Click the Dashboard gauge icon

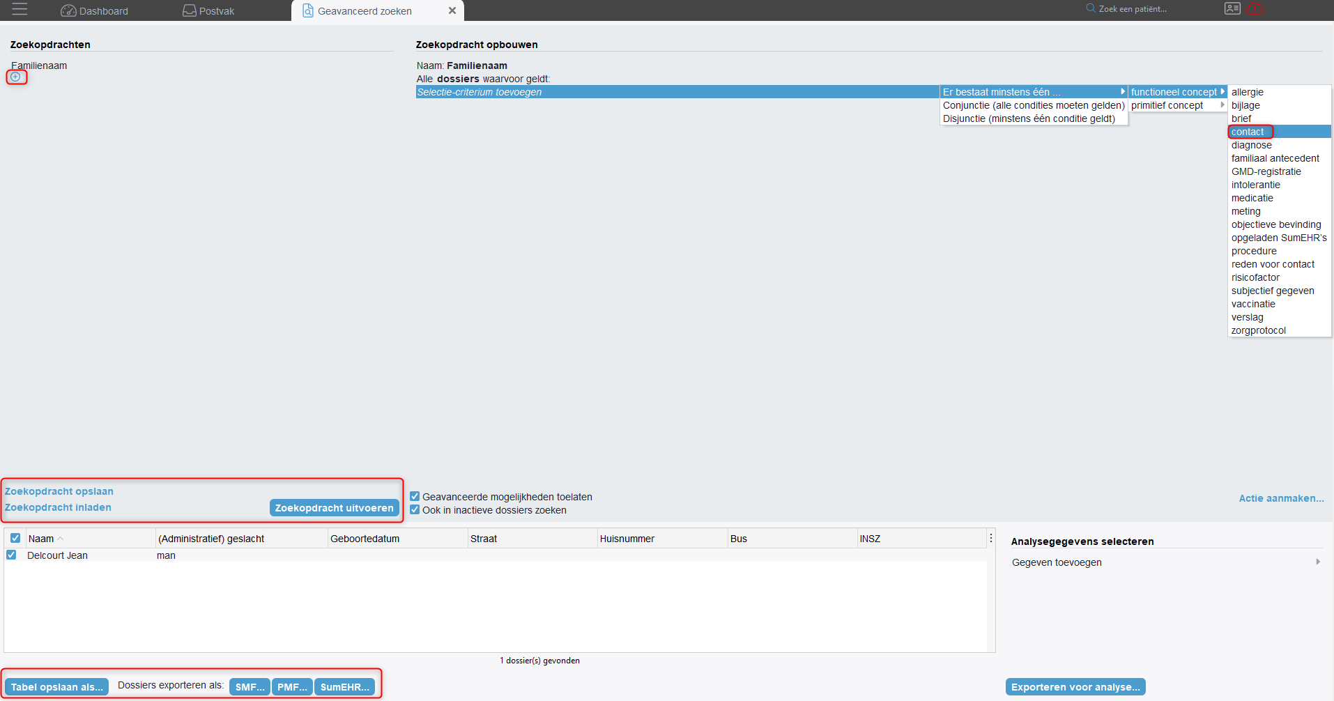coord(68,10)
